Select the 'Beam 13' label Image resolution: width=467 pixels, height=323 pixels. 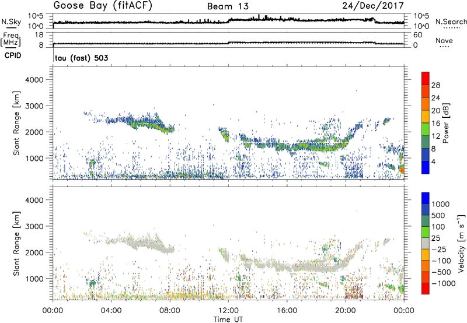(228, 6)
